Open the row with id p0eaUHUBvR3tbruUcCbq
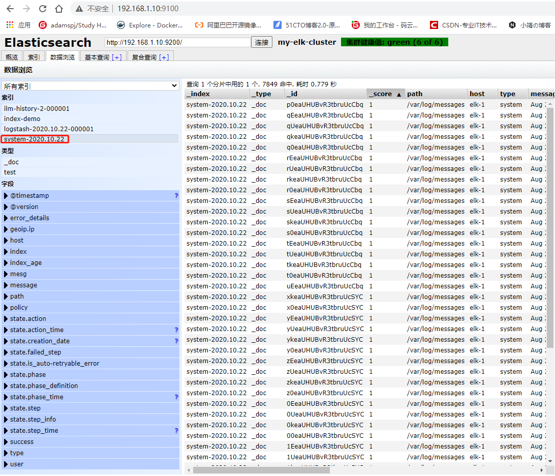This screenshot has width=555, height=476. [365, 105]
